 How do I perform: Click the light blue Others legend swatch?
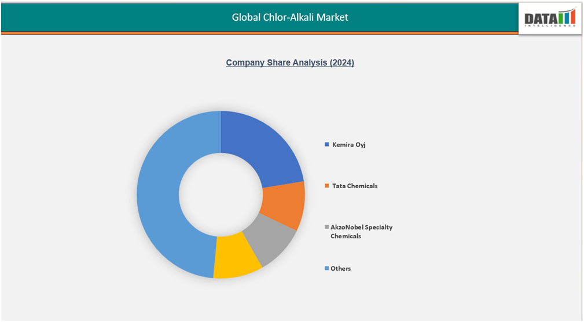coord(326,268)
